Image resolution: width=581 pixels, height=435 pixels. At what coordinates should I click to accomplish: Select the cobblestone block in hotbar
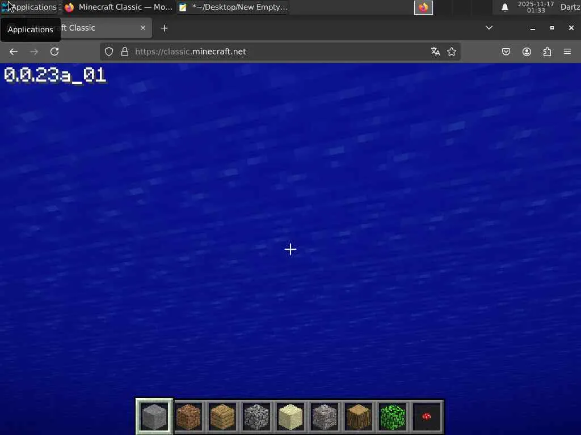256,416
